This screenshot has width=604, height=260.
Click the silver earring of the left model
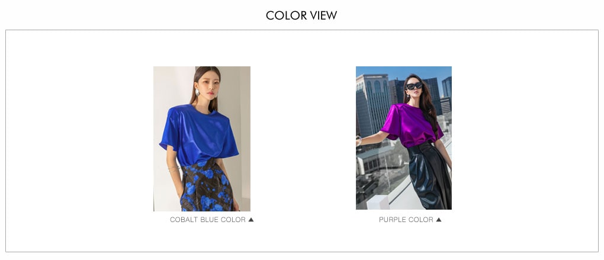coord(198,93)
